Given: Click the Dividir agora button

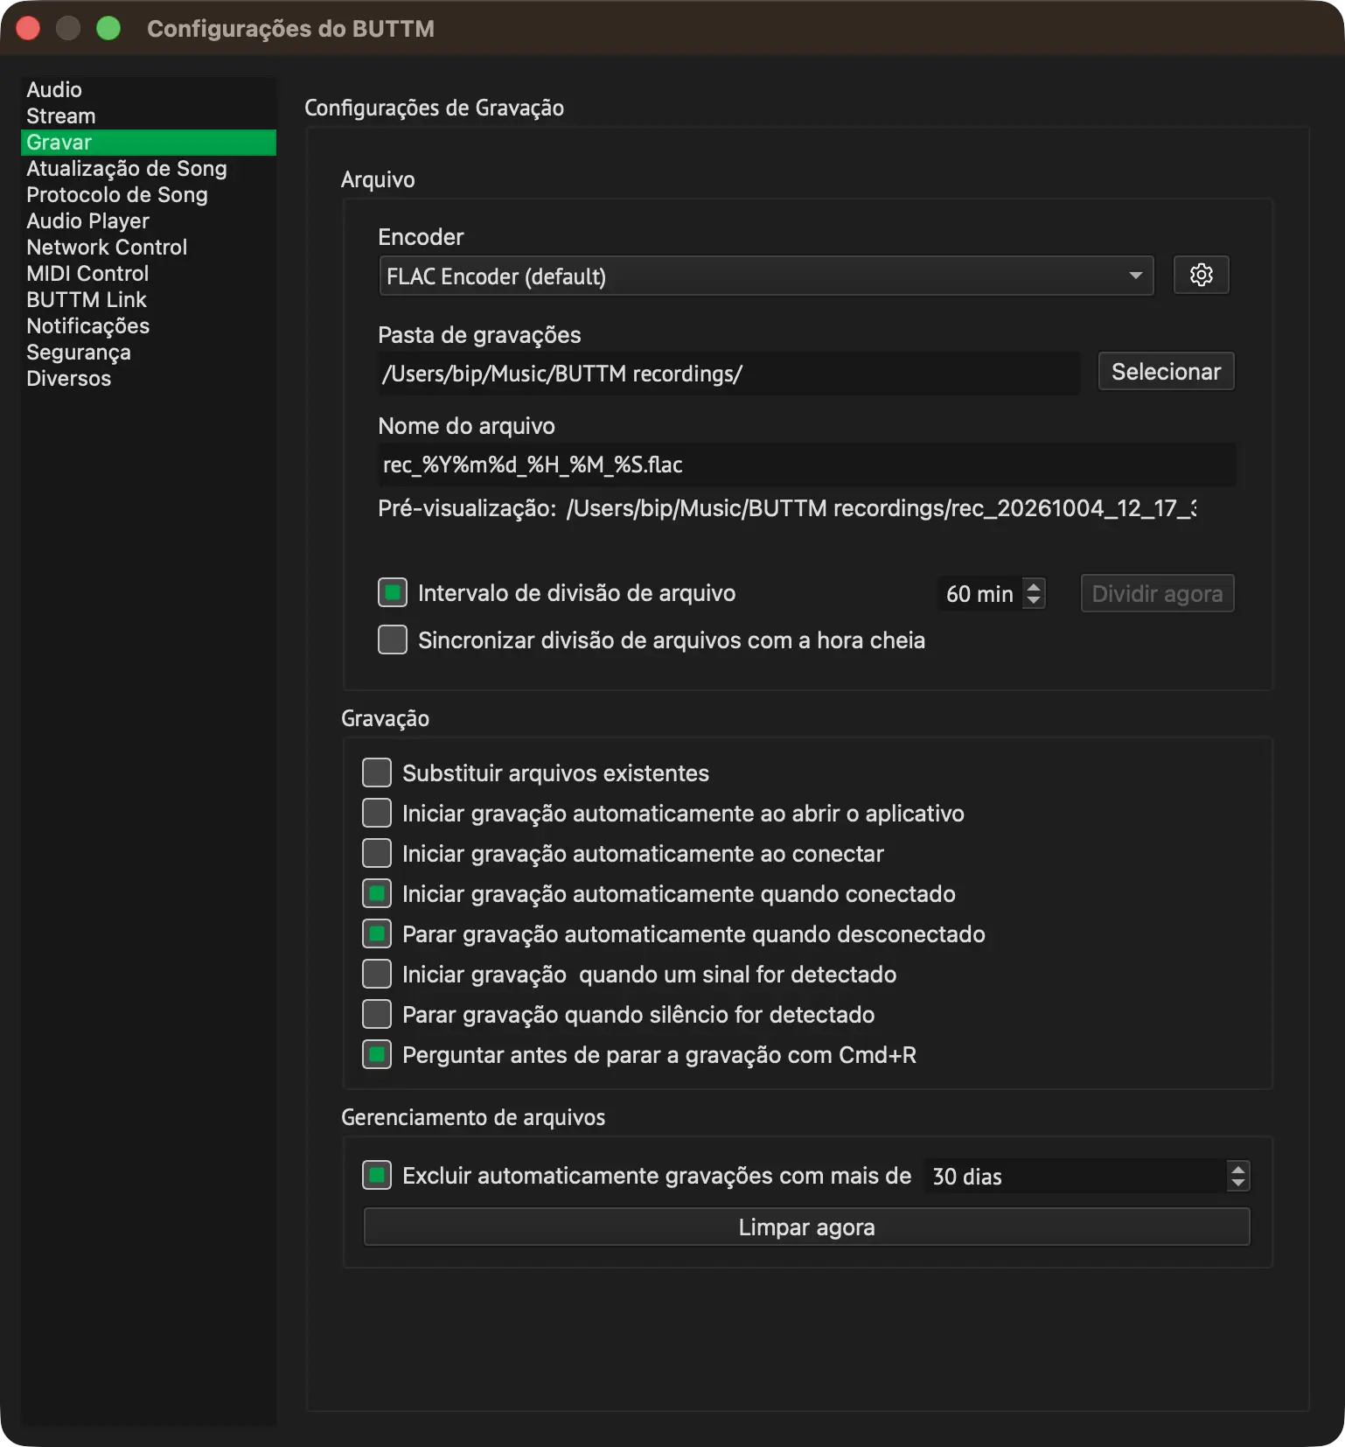Looking at the screenshot, I should pos(1157,594).
